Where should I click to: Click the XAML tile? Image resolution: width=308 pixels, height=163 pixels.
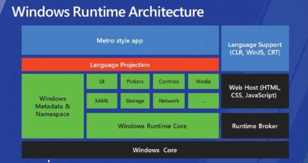point(102,101)
